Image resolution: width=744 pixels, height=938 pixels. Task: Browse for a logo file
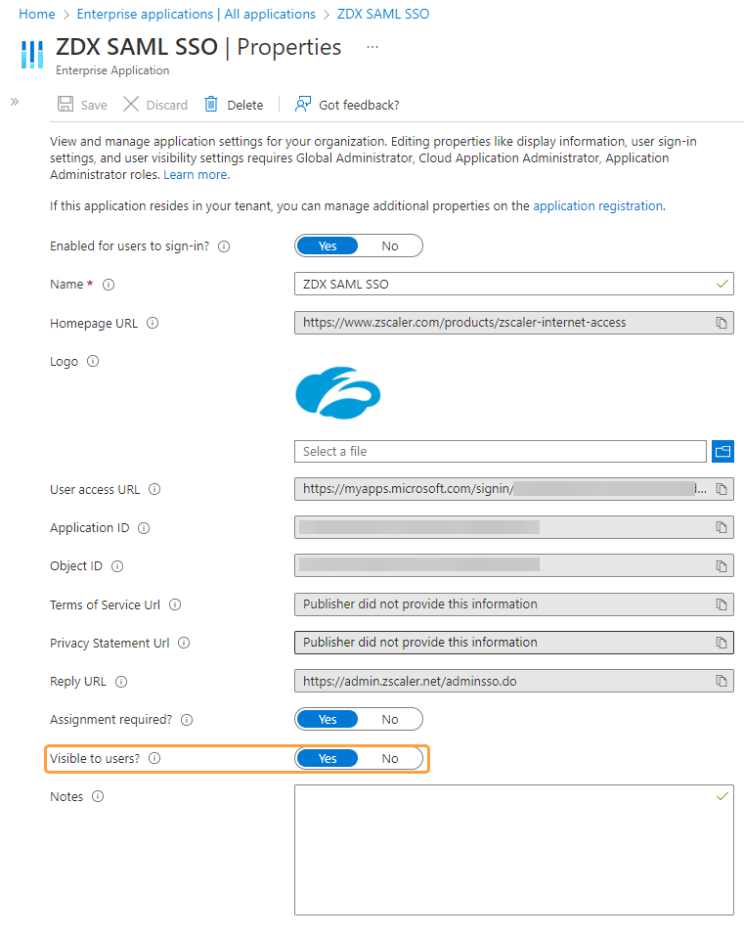click(x=722, y=451)
